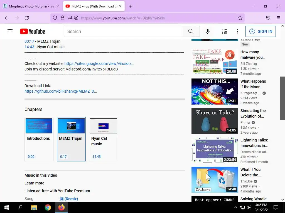
Task: Jump to the 14:43 timestamp in description
Action: [x=29, y=47]
